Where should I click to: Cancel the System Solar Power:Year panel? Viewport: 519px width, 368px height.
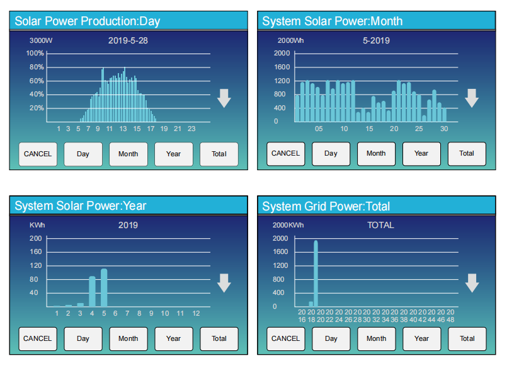coord(38,338)
